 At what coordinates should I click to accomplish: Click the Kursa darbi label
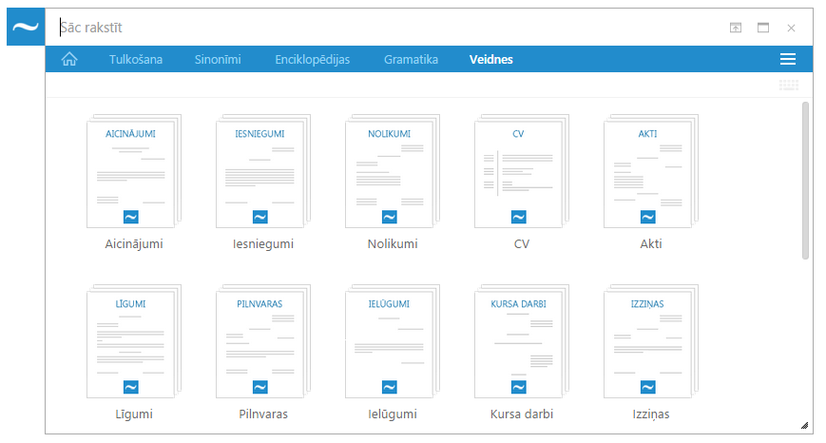coord(521,414)
